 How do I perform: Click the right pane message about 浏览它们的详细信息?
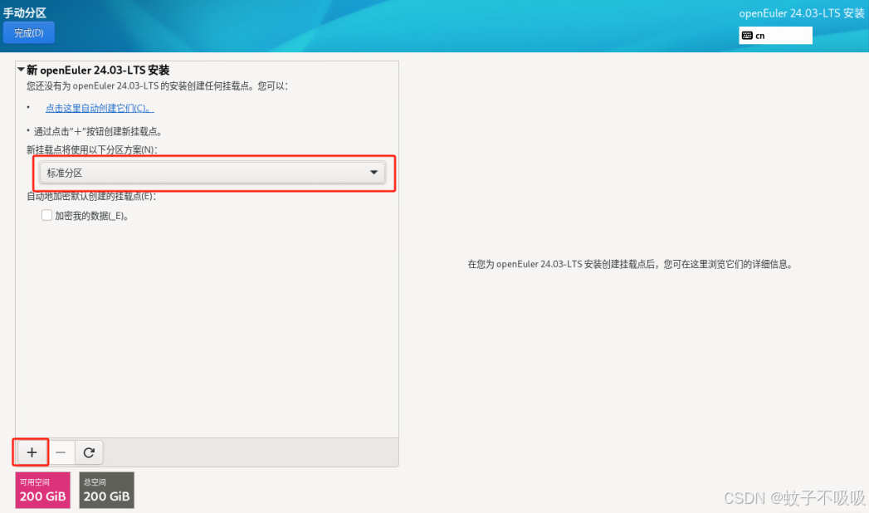click(630, 264)
